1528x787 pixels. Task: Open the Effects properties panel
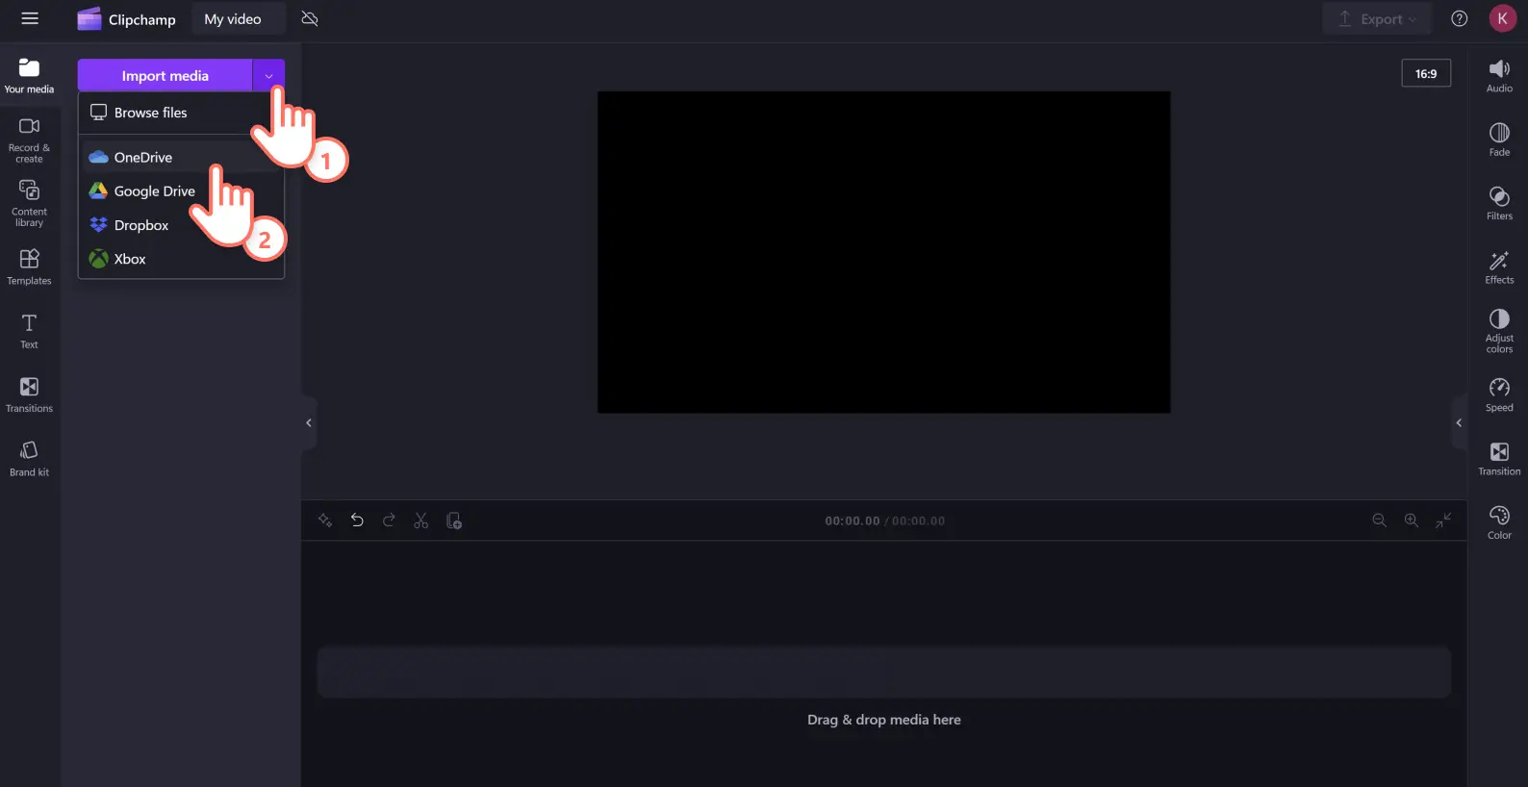pyautogui.click(x=1499, y=267)
